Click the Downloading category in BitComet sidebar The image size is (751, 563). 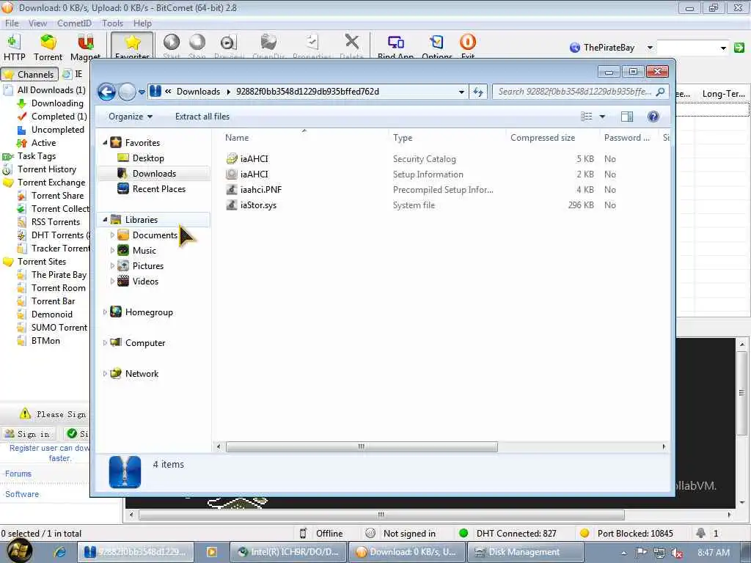(57, 103)
